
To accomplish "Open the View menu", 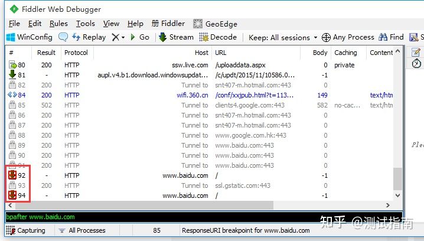I will point(111,24).
